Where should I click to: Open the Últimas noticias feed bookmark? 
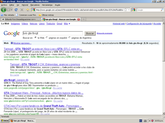[46, 15]
